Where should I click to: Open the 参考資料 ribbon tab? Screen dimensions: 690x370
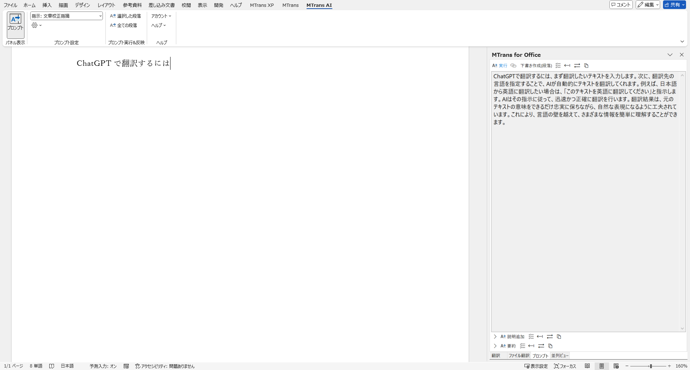132,5
